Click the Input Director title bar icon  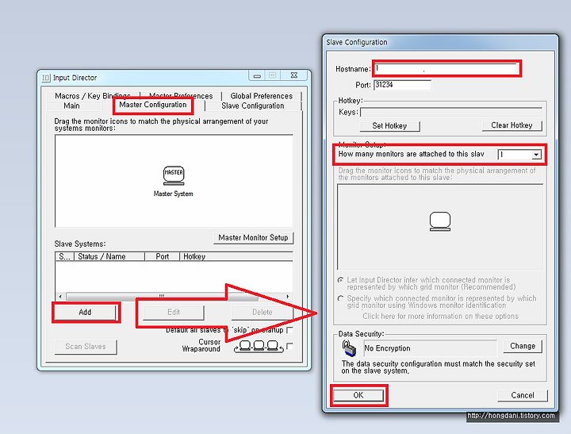(x=46, y=78)
